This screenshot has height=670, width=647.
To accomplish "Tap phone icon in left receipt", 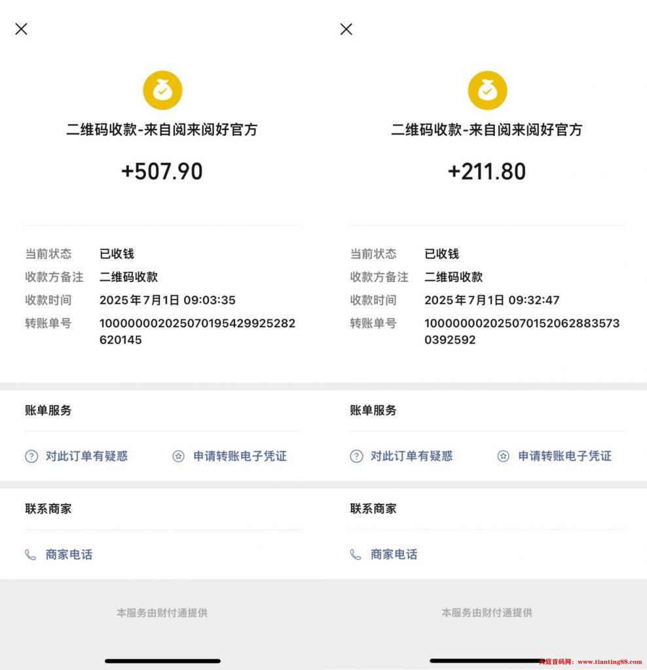I will click(30, 555).
